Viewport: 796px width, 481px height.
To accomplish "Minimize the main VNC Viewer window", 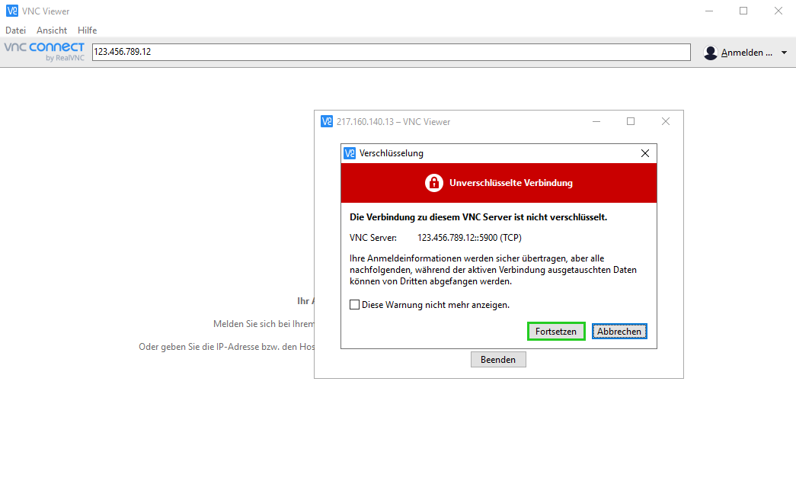I will click(709, 11).
